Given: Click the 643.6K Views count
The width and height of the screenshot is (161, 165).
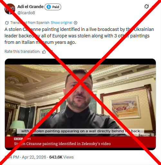Looking at the screenshot, I should [x=62, y=157].
